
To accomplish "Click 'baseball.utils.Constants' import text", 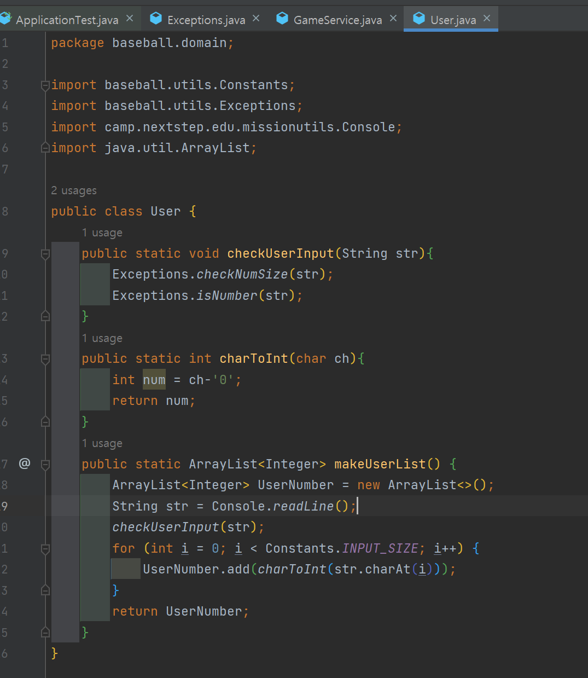I will 196,85.
